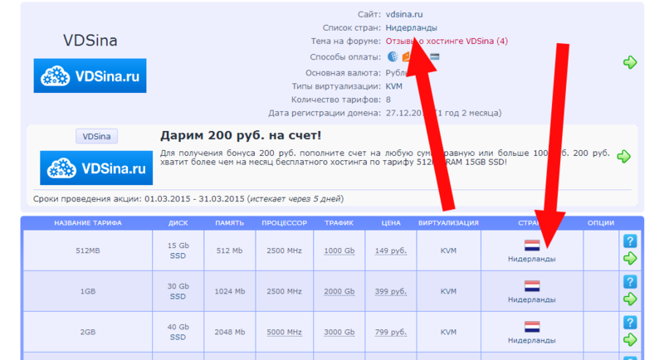Click green arrow beside VDSina hosting details
The height and width of the screenshot is (360, 664).
pyautogui.click(x=630, y=62)
